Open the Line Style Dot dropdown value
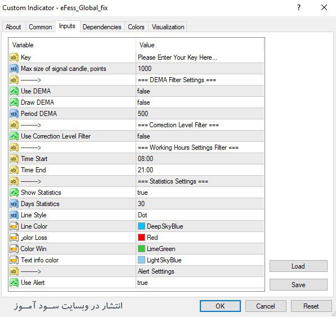 (200, 215)
